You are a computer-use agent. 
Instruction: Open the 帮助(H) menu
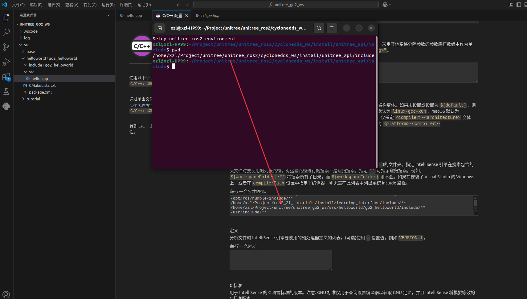coord(144,5)
